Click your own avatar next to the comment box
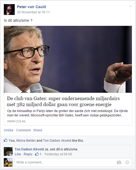 [x=8, y=162]
